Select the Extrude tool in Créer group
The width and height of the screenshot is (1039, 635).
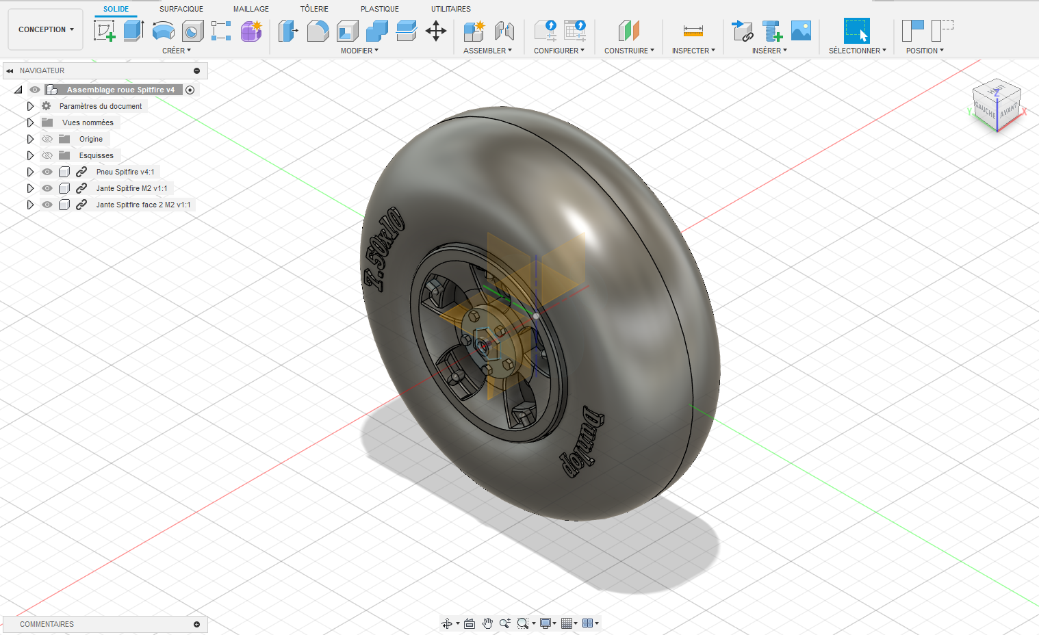point(133,31)
